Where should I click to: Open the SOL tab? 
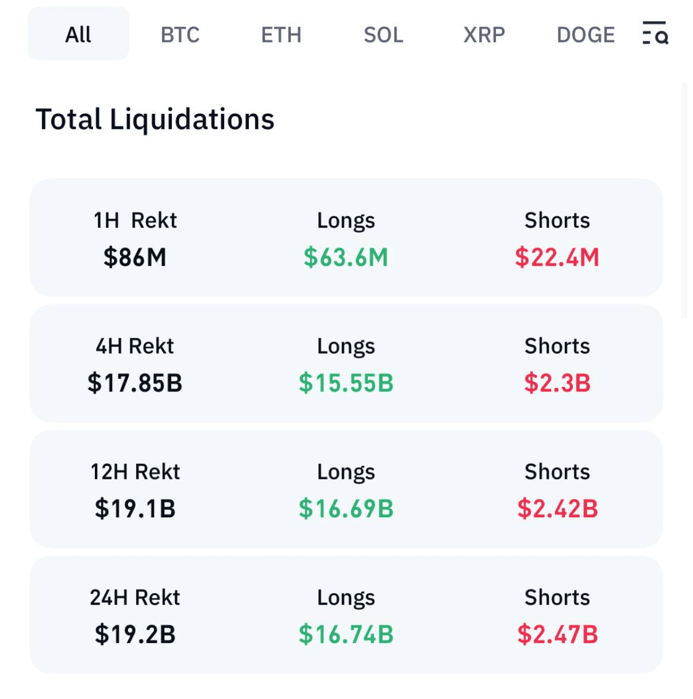tap(383, 35)
